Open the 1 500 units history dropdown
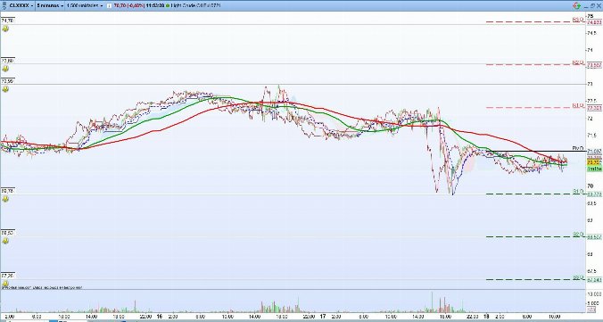 click(84, 5)
